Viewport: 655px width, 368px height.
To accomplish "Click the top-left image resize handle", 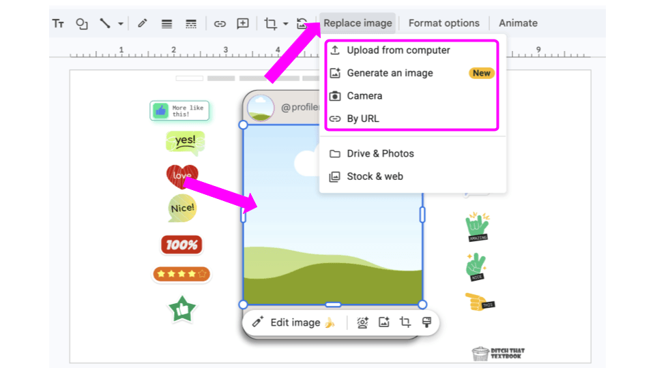I will 243,125.
